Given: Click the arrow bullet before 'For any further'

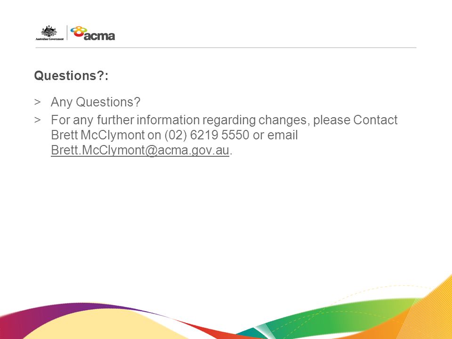Looking at the screenshot, I should point(37,120).
